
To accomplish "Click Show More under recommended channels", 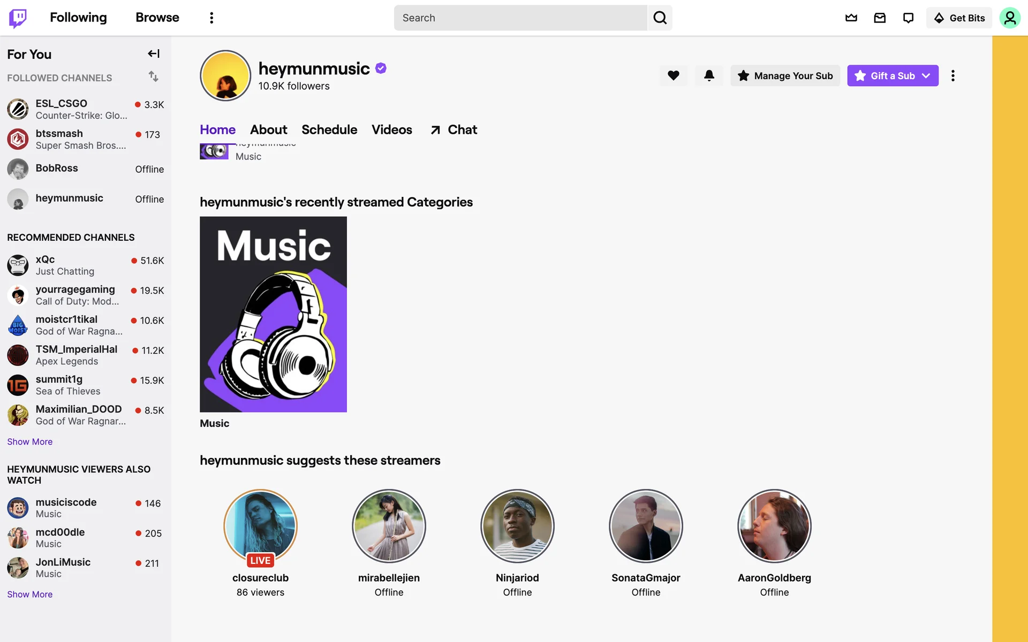I will tap(30, 441).
